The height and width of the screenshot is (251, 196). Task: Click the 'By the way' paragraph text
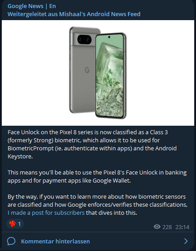98,205
